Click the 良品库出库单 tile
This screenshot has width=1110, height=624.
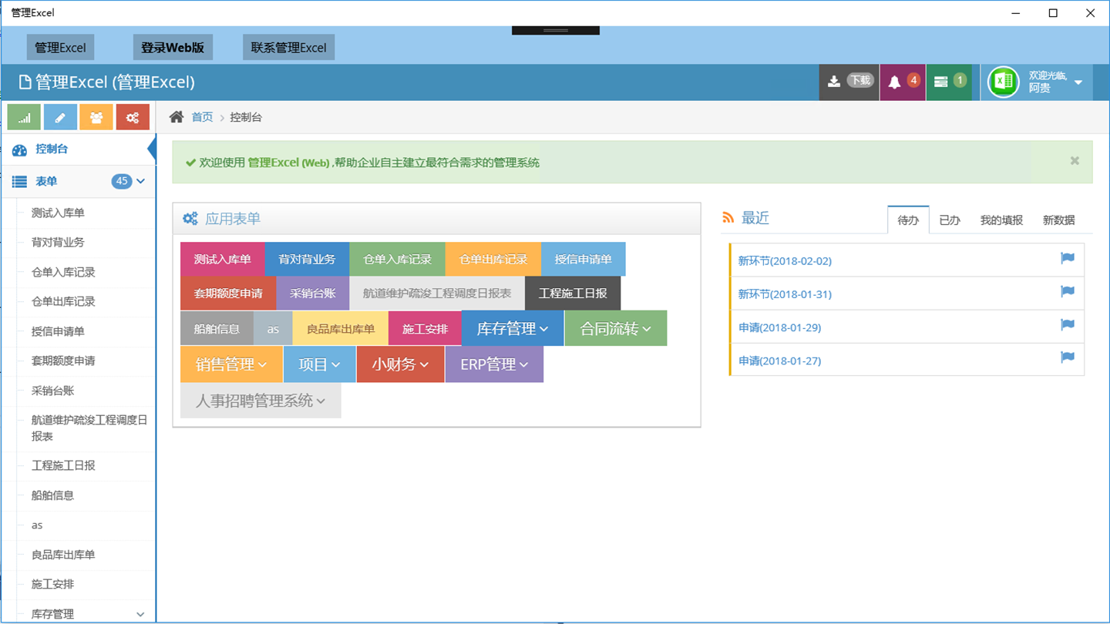pos(341,329)
